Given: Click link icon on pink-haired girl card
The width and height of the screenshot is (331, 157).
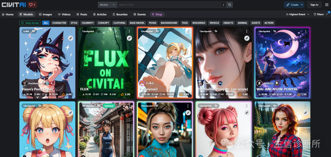Looking at the screenshot, I should tap(246, 113).
